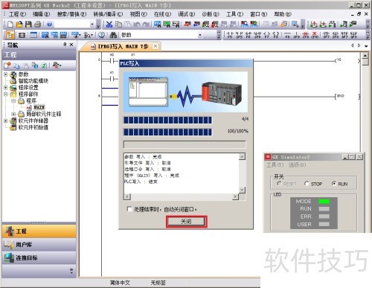Open the 参数 combo box dropdown

tap(200, 35)
